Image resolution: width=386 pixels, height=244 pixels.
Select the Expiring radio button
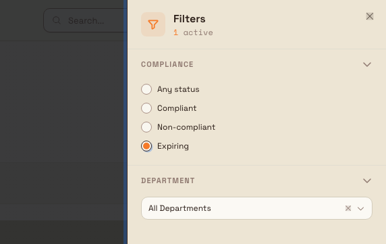(146, 146)
